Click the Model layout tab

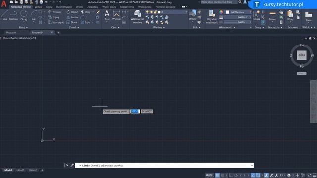tap(8, 170)
